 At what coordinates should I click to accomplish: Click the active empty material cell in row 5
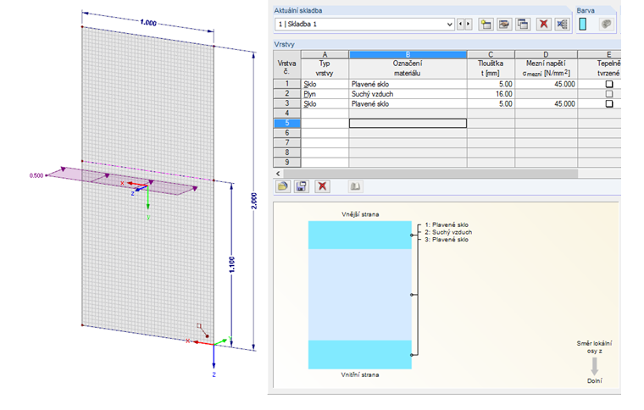point(408,123)
